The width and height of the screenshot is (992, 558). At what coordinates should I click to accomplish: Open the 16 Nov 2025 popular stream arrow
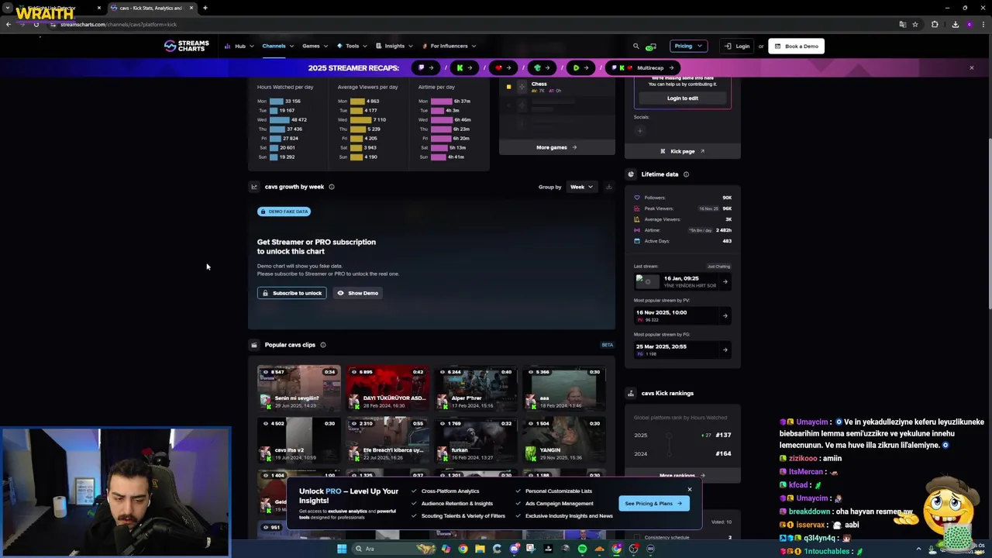tap(725, 315)
